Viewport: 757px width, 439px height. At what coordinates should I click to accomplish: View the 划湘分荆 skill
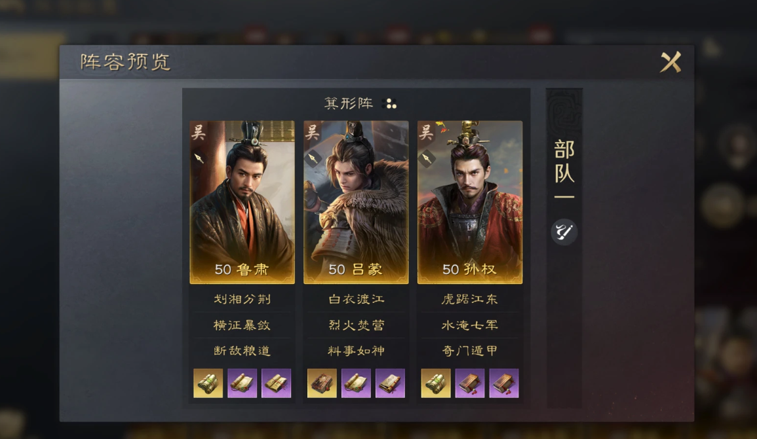coord(242,299)
